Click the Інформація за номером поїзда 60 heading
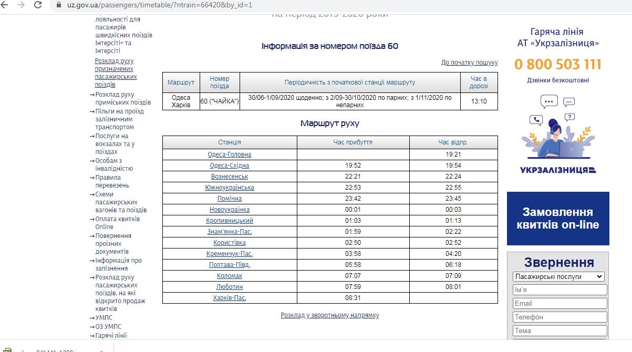 pos(330,46)
